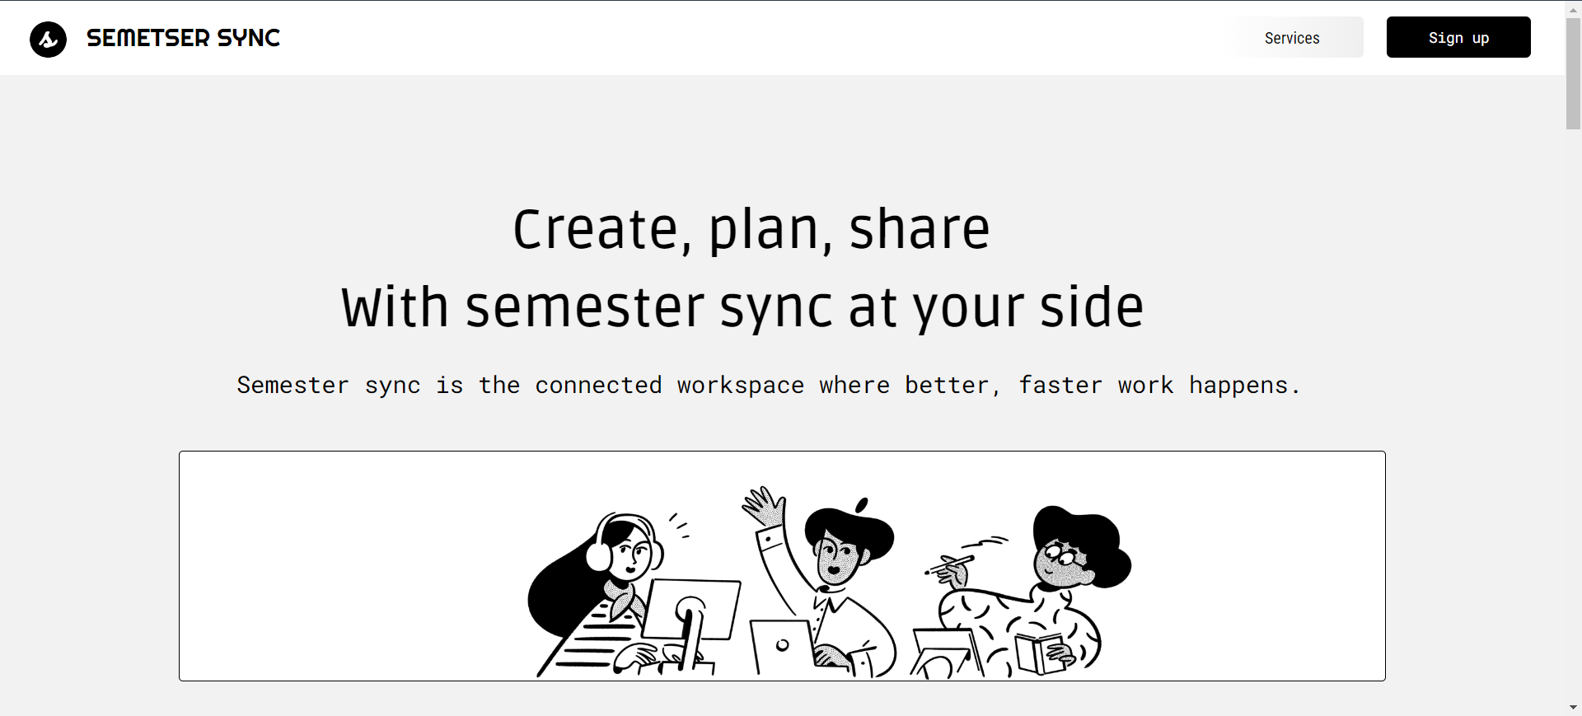Click the raised waving hand in illustration
Screen dimensions: 1582x716
tap(765, 505)
